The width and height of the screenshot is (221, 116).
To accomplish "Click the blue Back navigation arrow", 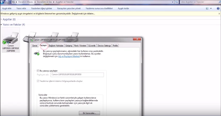I will (x=2, y=2).
